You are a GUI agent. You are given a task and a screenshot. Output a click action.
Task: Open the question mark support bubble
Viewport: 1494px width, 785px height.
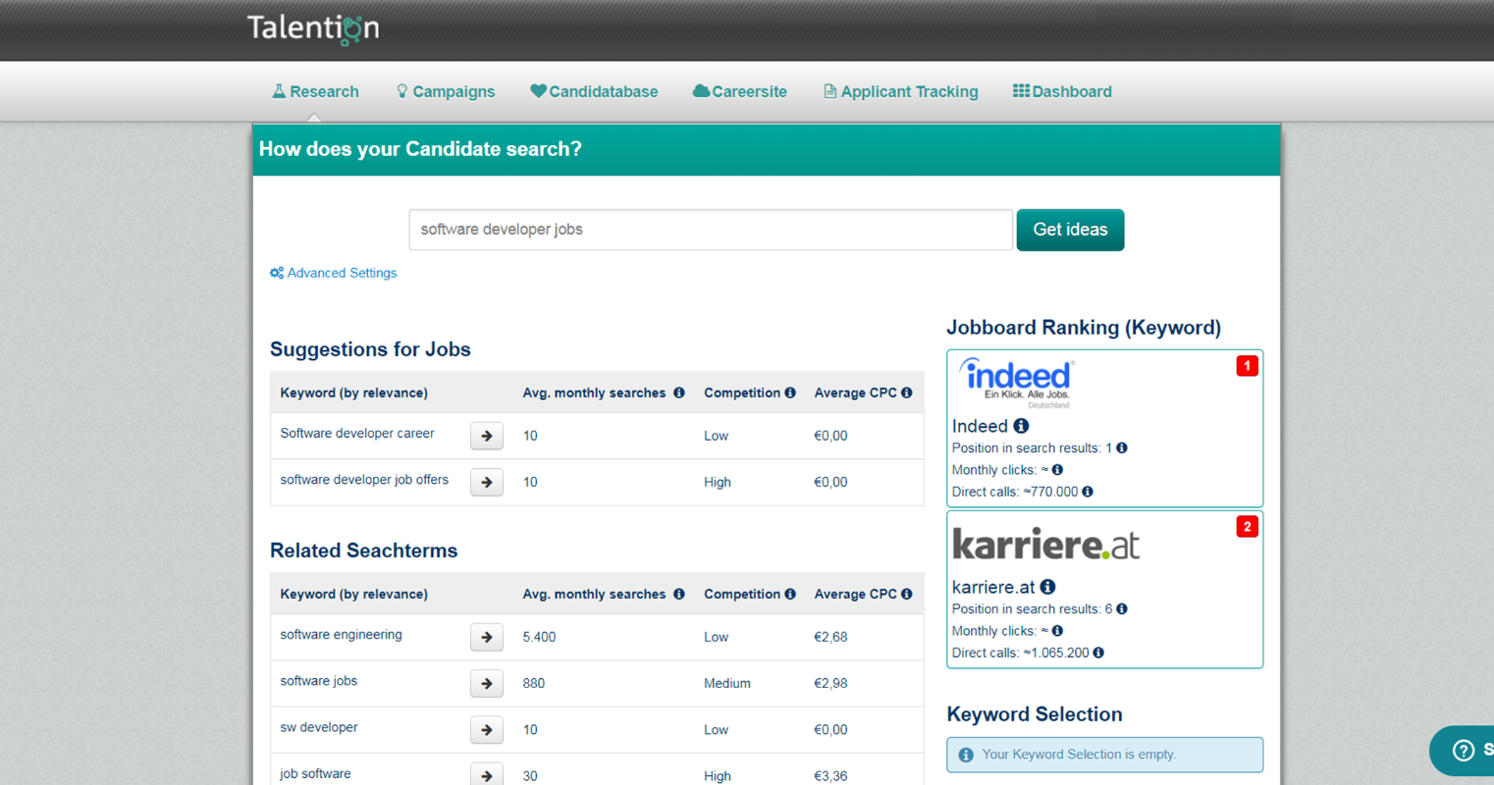tap(1462, 751)
